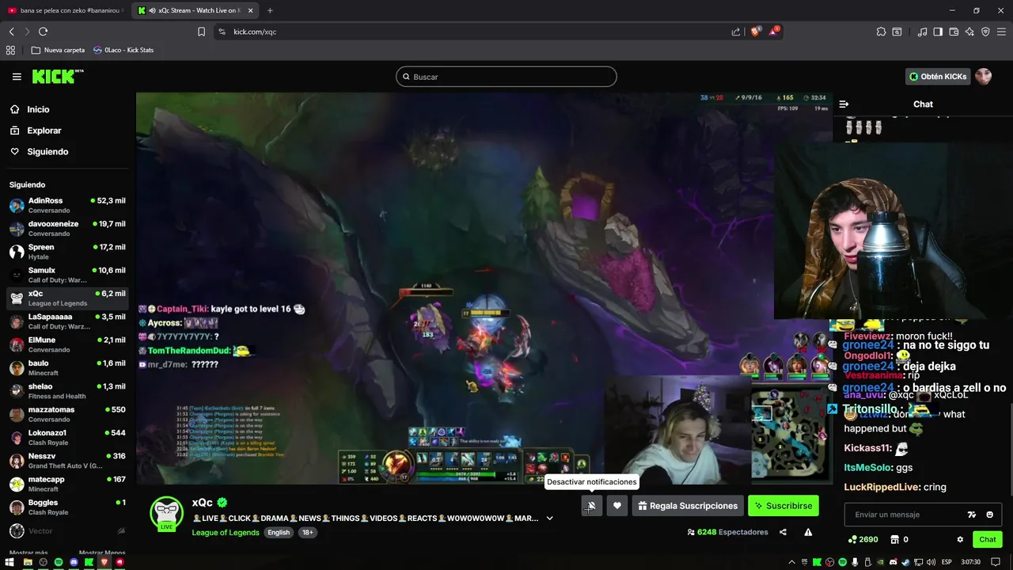The height and width of the screenshot is (570, 1013).
Task: Click the English language tag
Action: tap(279, 533)
